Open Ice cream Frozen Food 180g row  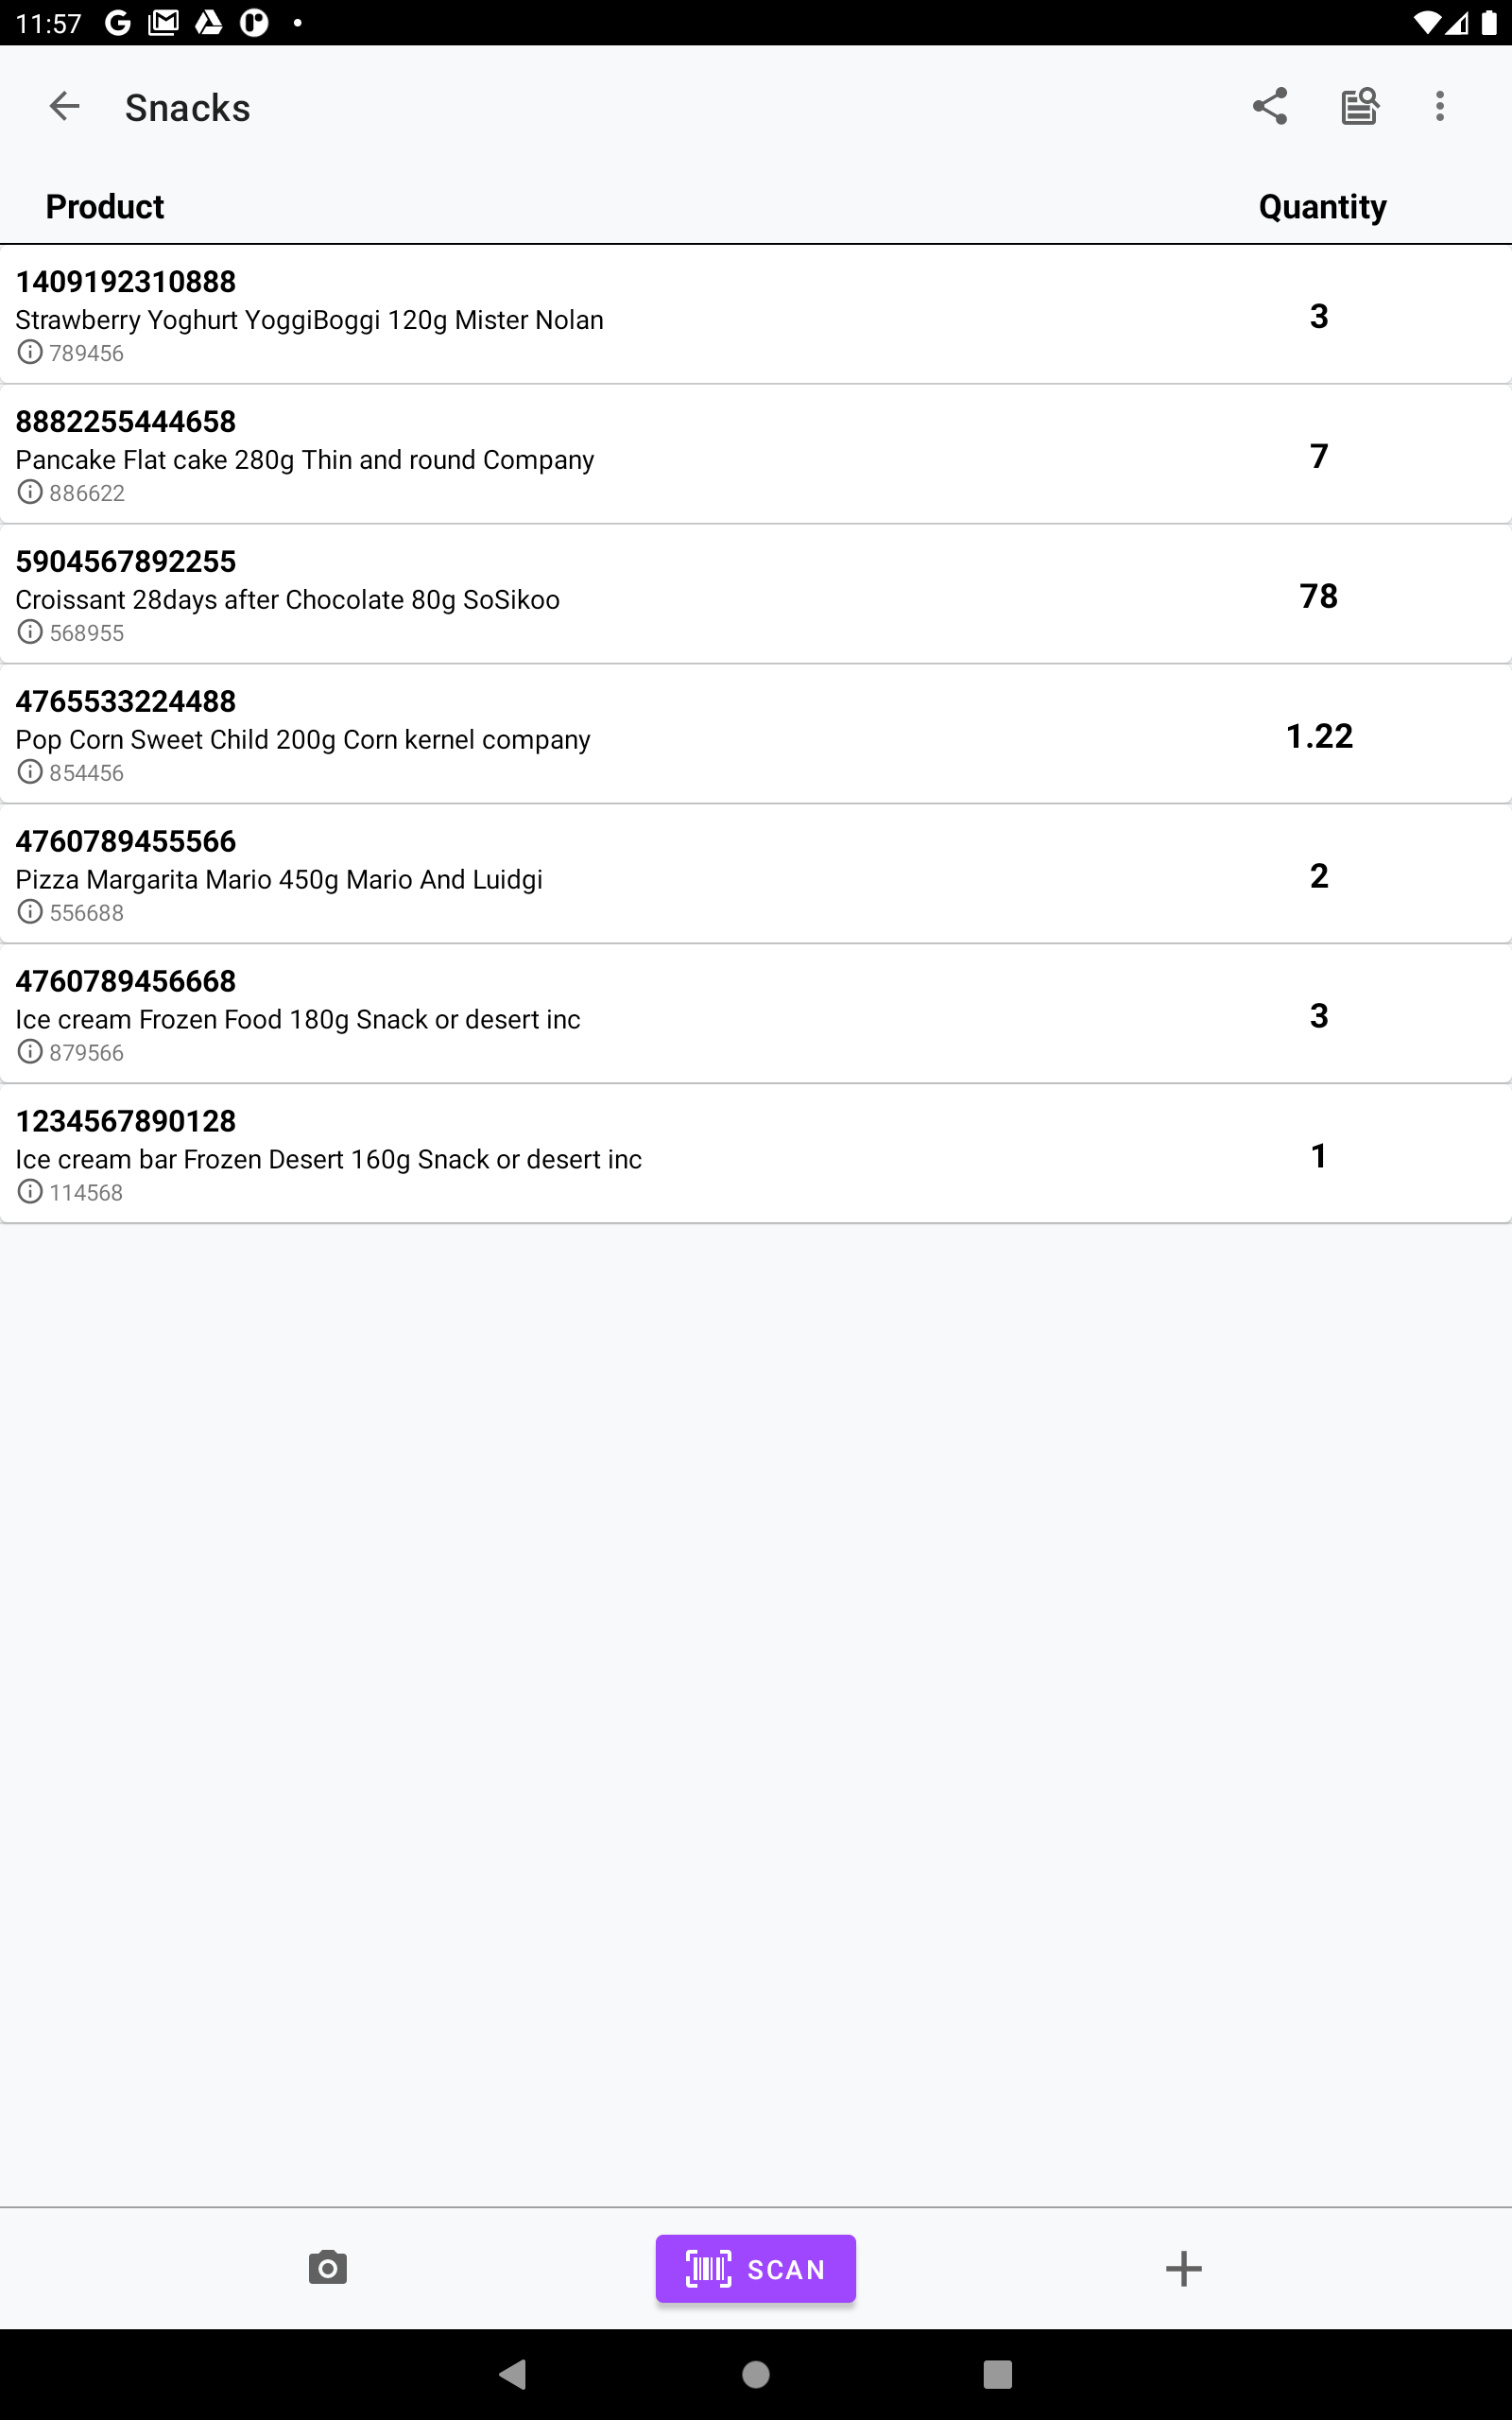[298, 1019]
